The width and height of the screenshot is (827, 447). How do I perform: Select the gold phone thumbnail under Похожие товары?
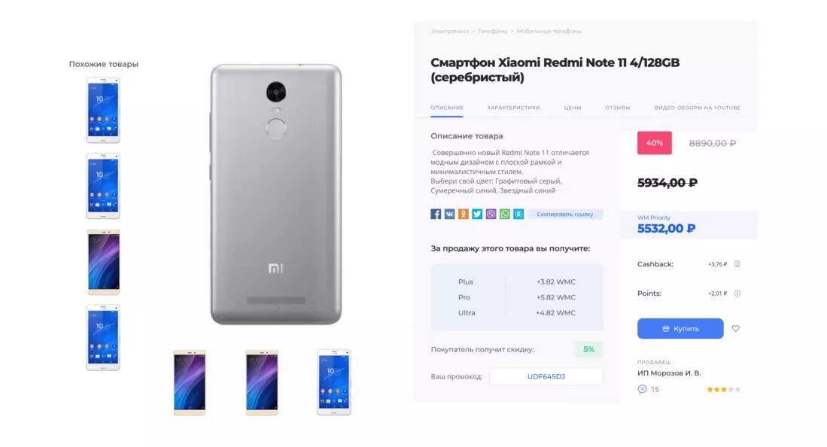pyautogui.click(x=103, y=262)
